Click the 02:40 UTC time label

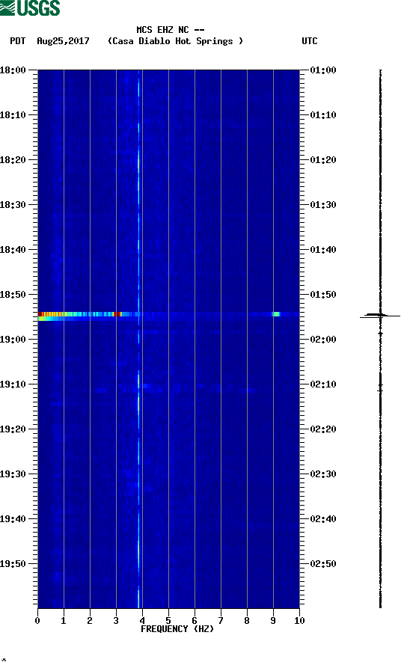(323, 519)
